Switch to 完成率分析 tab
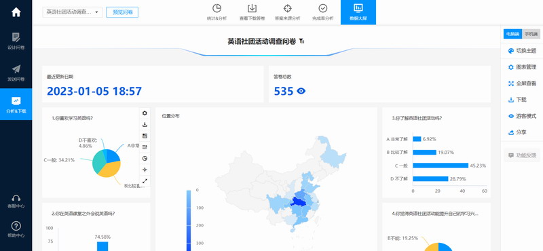543x251 pixels. [323, 12]
